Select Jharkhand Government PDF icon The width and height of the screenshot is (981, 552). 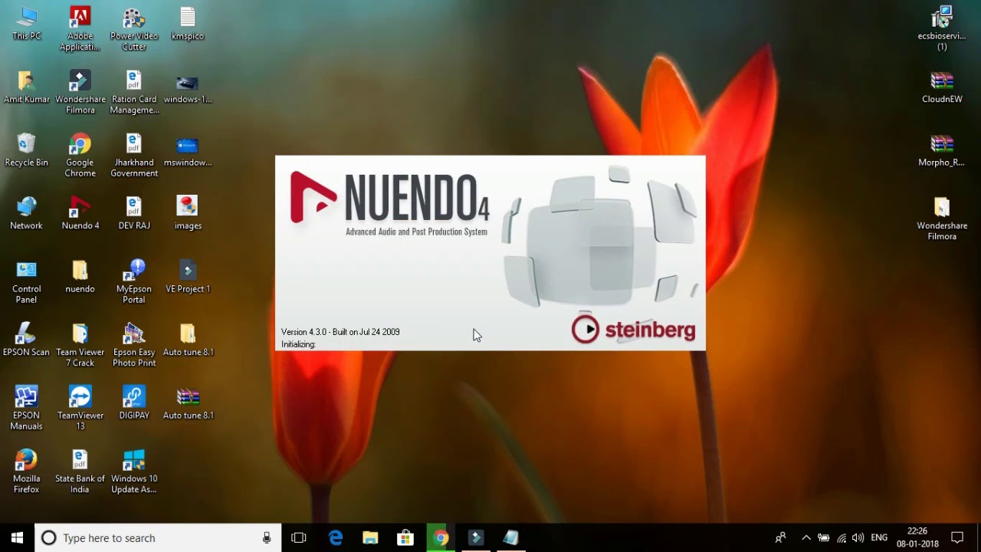(x=134, y=156)
